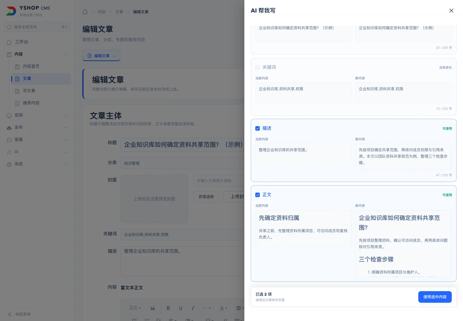Switch to the 编辑文章 tab
This screenshot has height=321, width=463.
101,56
